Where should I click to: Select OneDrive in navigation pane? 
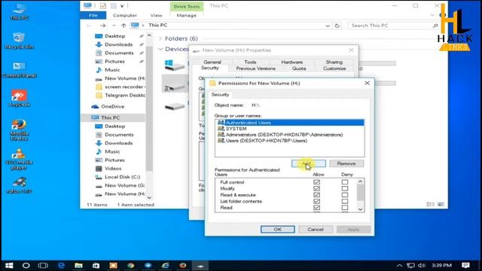113,107
